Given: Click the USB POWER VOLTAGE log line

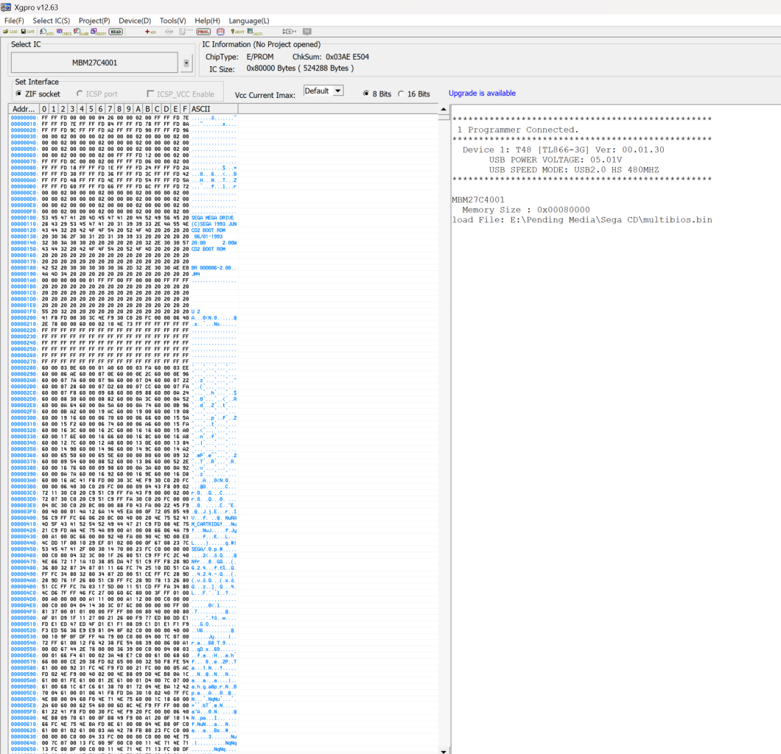Looking at the screenshot, I should 555,160.
